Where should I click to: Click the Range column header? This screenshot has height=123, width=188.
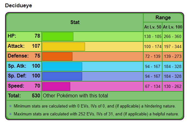[163, 18]
